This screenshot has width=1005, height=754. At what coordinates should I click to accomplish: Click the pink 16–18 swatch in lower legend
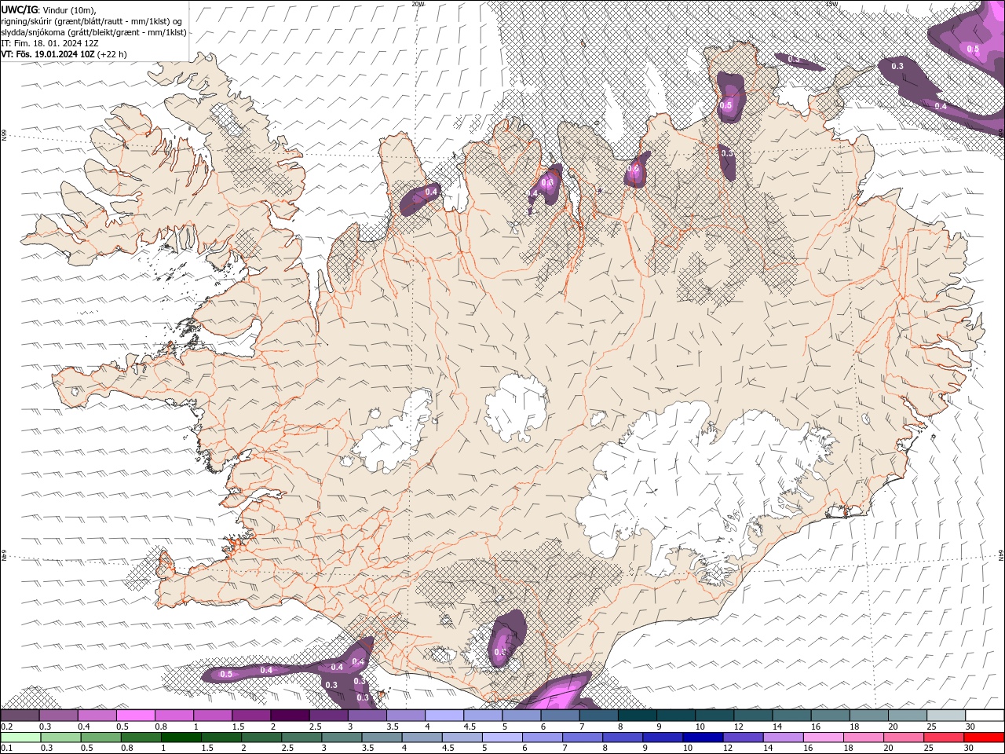pos(823,738)
